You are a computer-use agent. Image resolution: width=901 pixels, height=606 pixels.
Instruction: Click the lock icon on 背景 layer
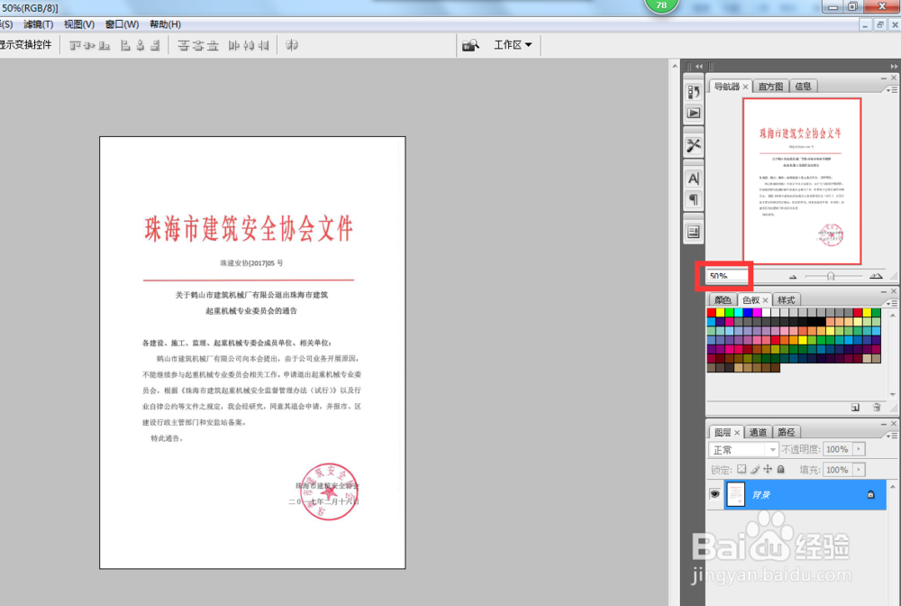(870, 494)
